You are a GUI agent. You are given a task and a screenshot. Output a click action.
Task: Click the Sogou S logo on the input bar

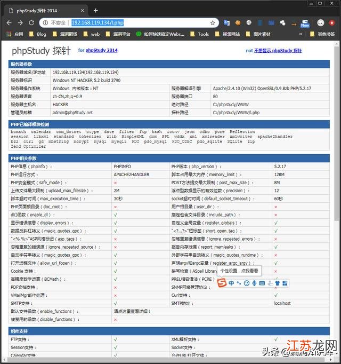(x=222, y=282)
